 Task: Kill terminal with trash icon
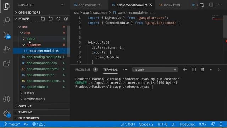202,70
